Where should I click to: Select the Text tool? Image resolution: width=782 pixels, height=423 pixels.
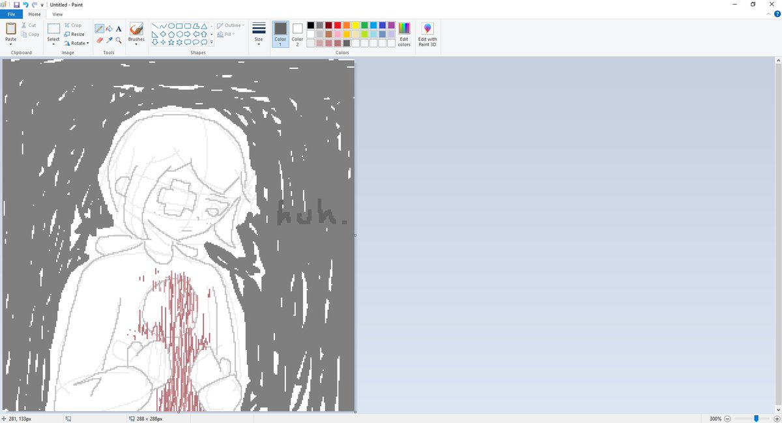(x=119, y=29)
